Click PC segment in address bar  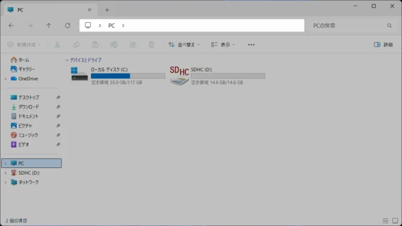pos(111,25)
